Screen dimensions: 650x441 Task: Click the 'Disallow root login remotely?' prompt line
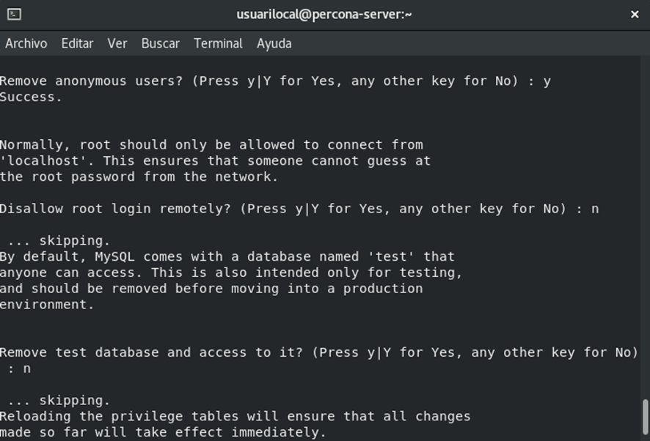pos(299,209)
